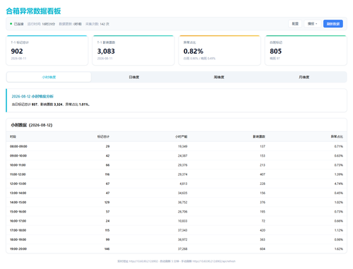Select the 14:00-15:00 row time cell
353x269 pixels.
tap(18, 203)
